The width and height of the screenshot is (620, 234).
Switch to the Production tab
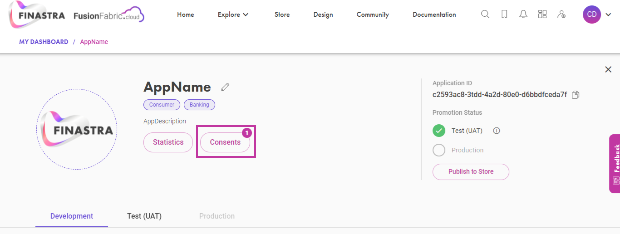(x=217, y=216)
